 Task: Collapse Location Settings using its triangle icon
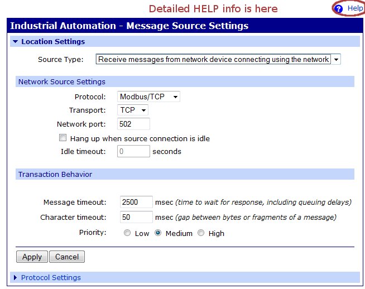coord(16,42)
